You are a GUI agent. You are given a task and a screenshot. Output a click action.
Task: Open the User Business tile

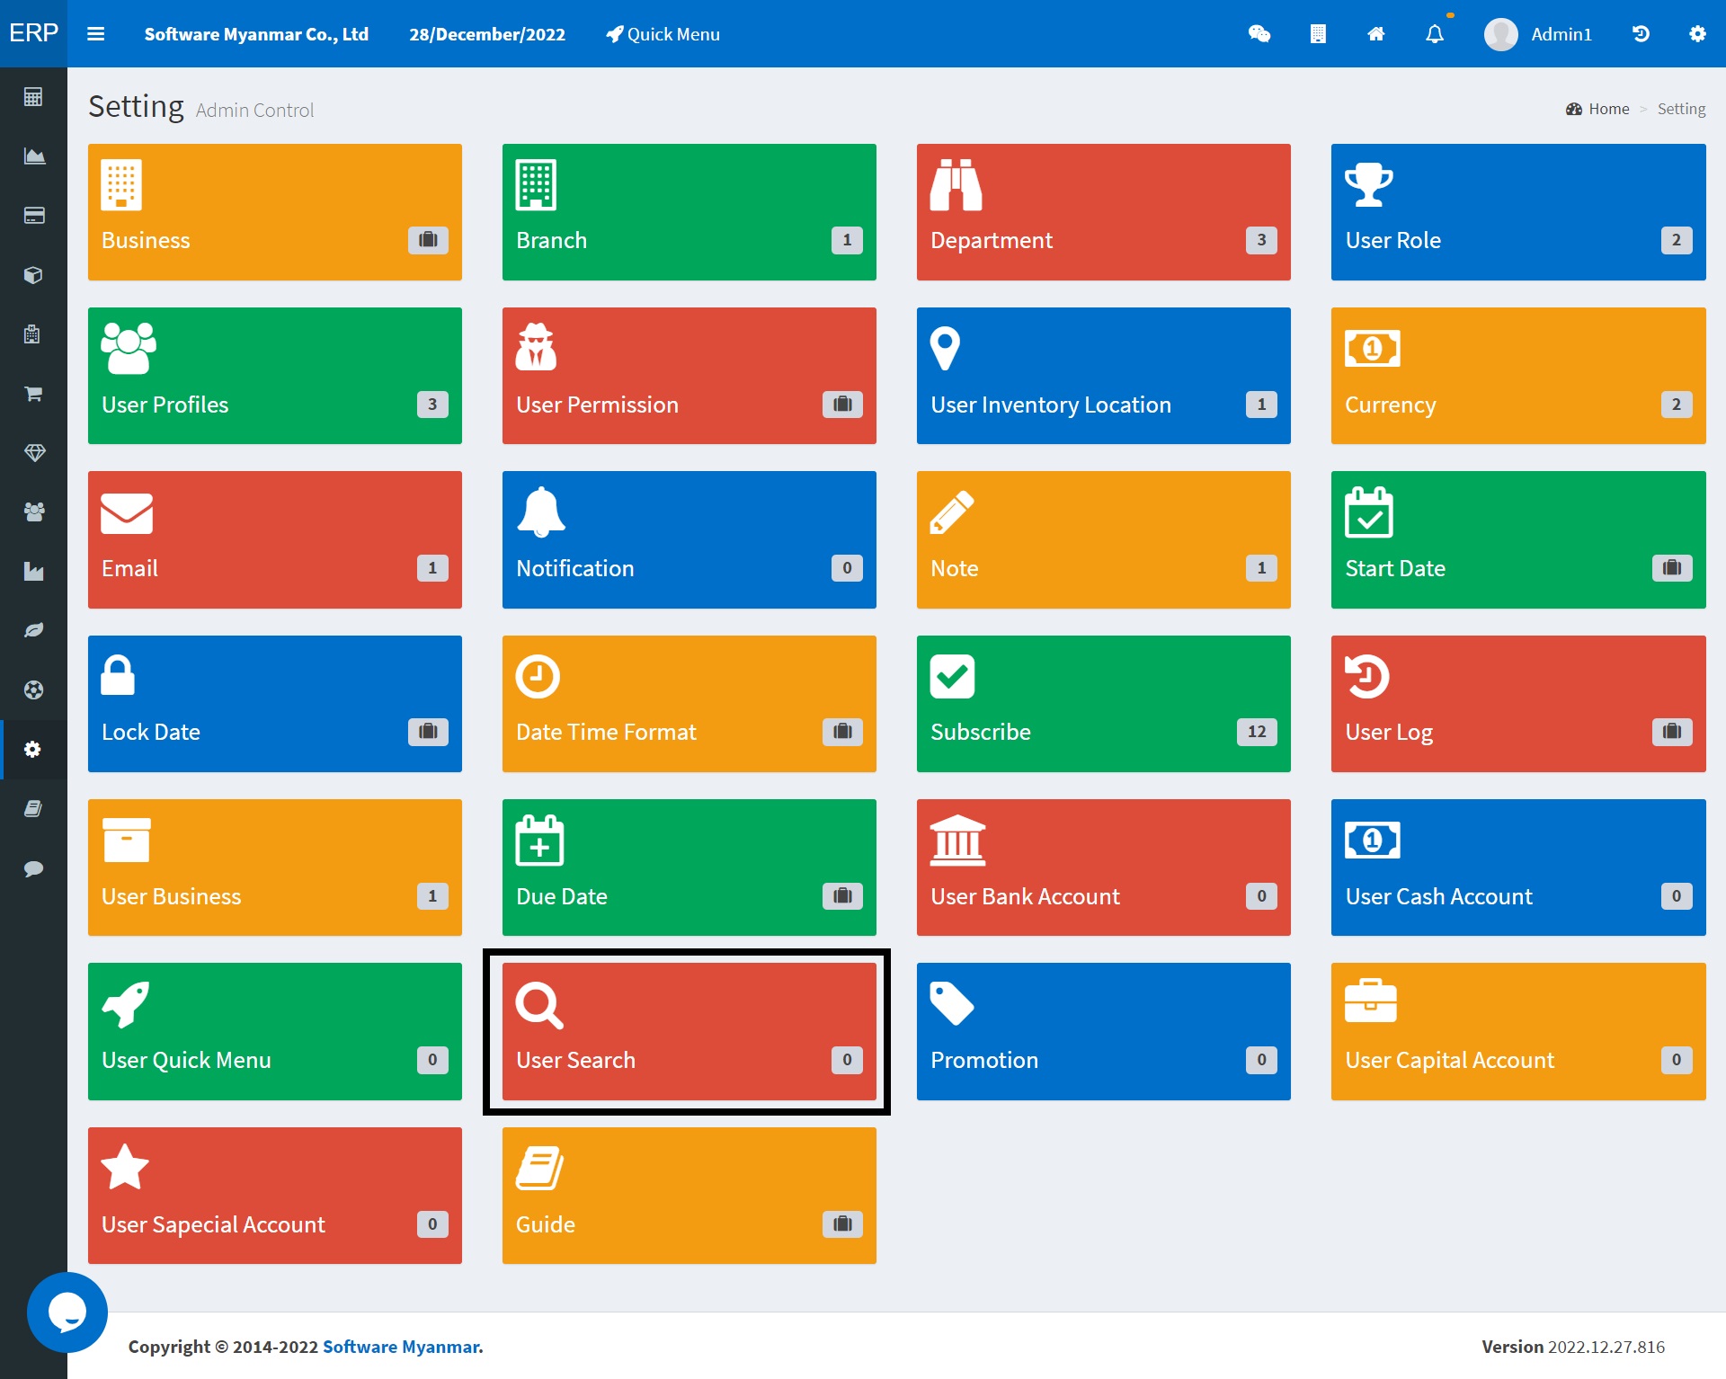(x=275, y=867)
